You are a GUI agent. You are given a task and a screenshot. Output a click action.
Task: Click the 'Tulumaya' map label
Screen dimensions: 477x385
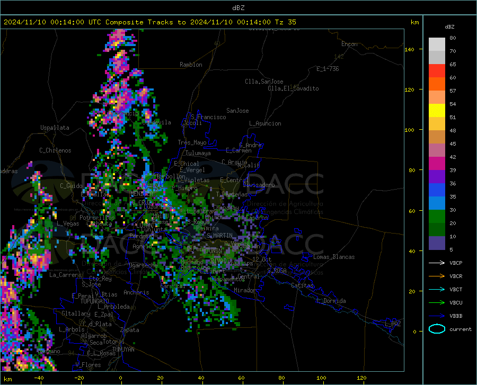coord(198,153)
